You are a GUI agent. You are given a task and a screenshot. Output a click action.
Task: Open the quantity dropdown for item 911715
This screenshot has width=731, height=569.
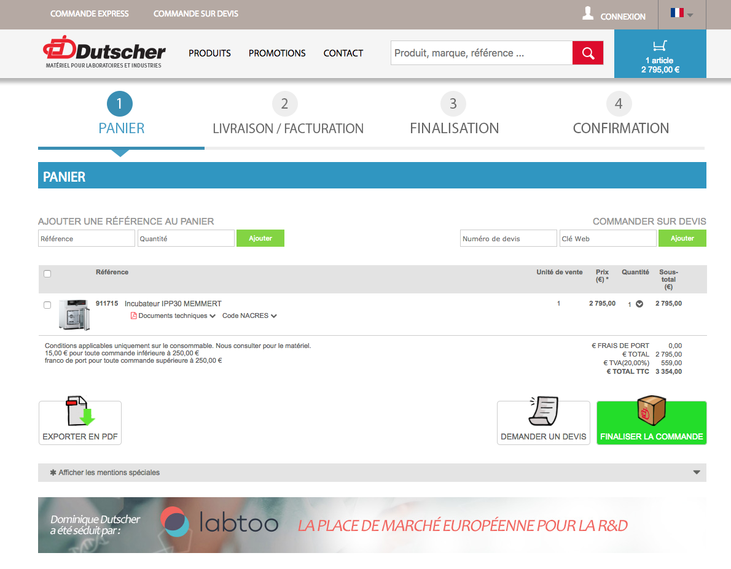pos(639,304)
